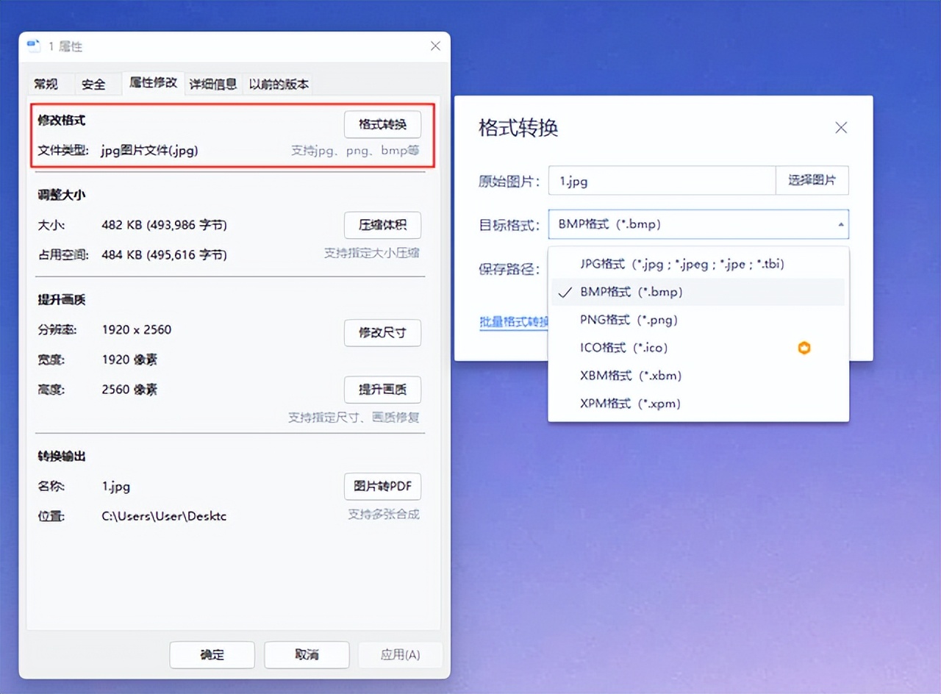Click the orange VIP icon beside ICO格式
This screenshot has width=941, height=694.
(804, 348)
